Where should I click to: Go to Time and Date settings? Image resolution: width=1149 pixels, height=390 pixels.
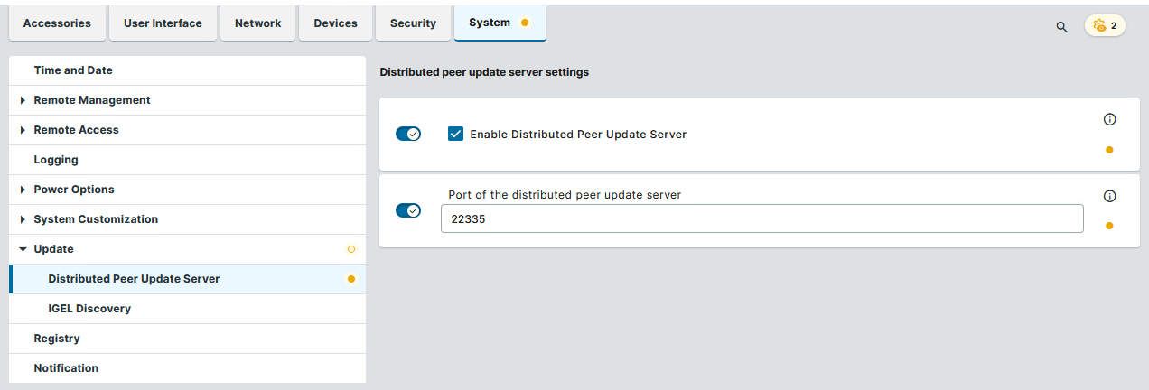[x=73, y=70]
